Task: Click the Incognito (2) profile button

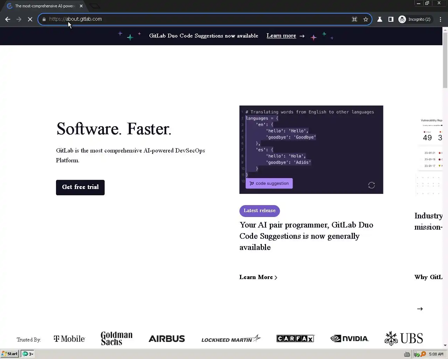Action: click(x=415, y=19)
